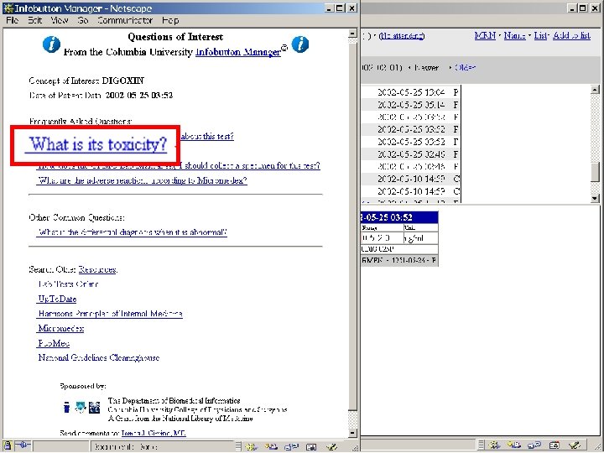Screen dimensions: 604x453
Task: Toggle the online/offline plug icon
Action: click(x=23, y=445)
